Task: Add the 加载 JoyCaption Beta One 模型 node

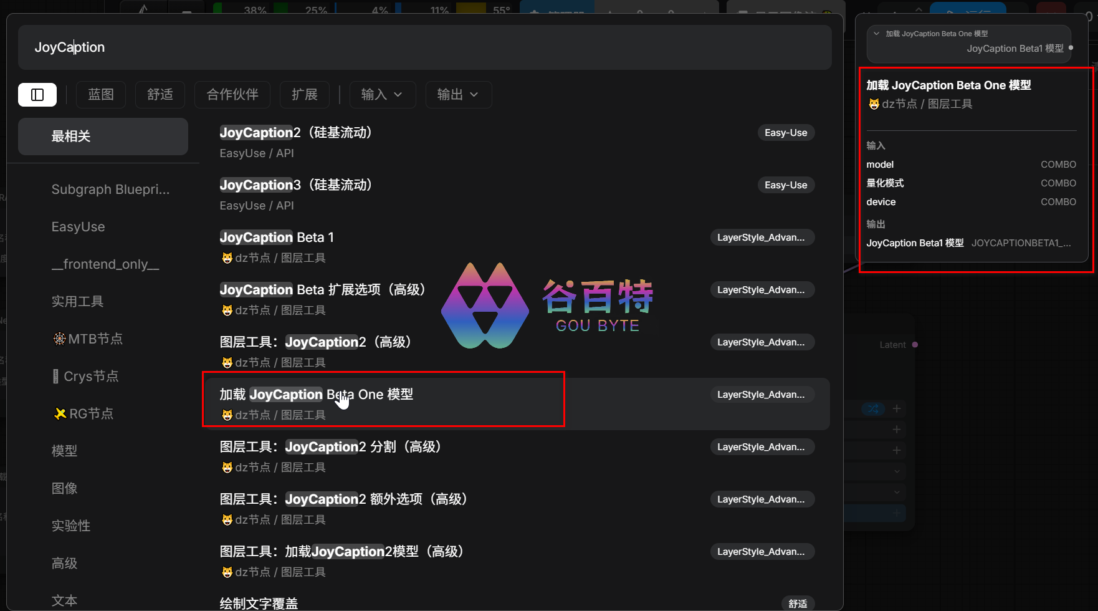Action: (x=517, y=404)
